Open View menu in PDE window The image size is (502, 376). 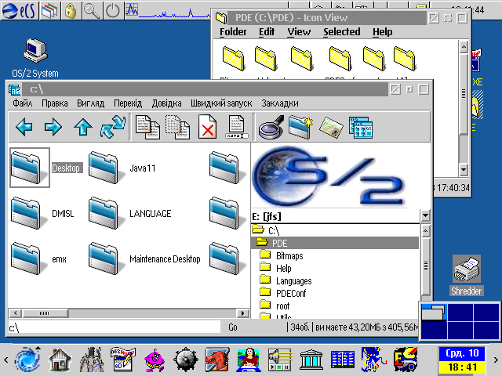pos(299,31)
